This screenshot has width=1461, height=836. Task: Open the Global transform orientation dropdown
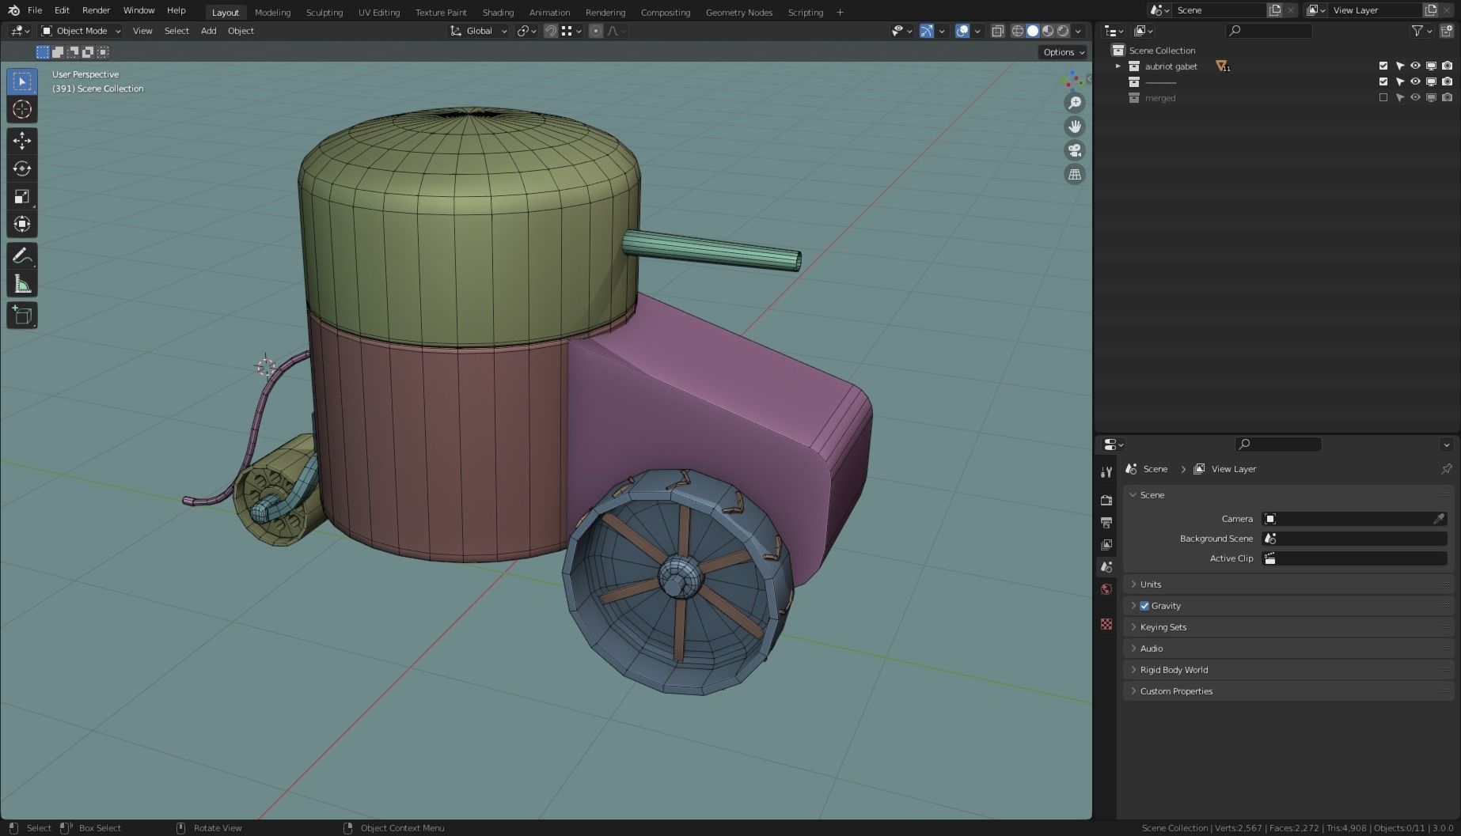point(479,31)
